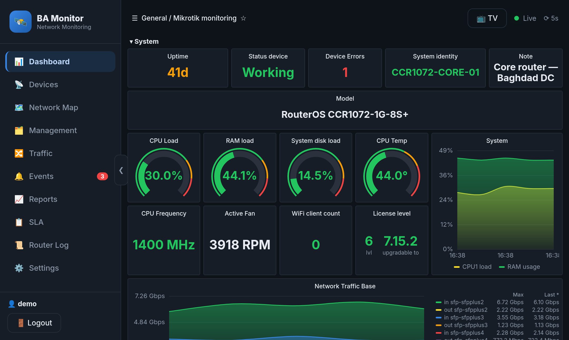Click the BA Monitor satellite logo
This screenshot has height=340, width=569.
pyautogui.click(x=21, y=22)
